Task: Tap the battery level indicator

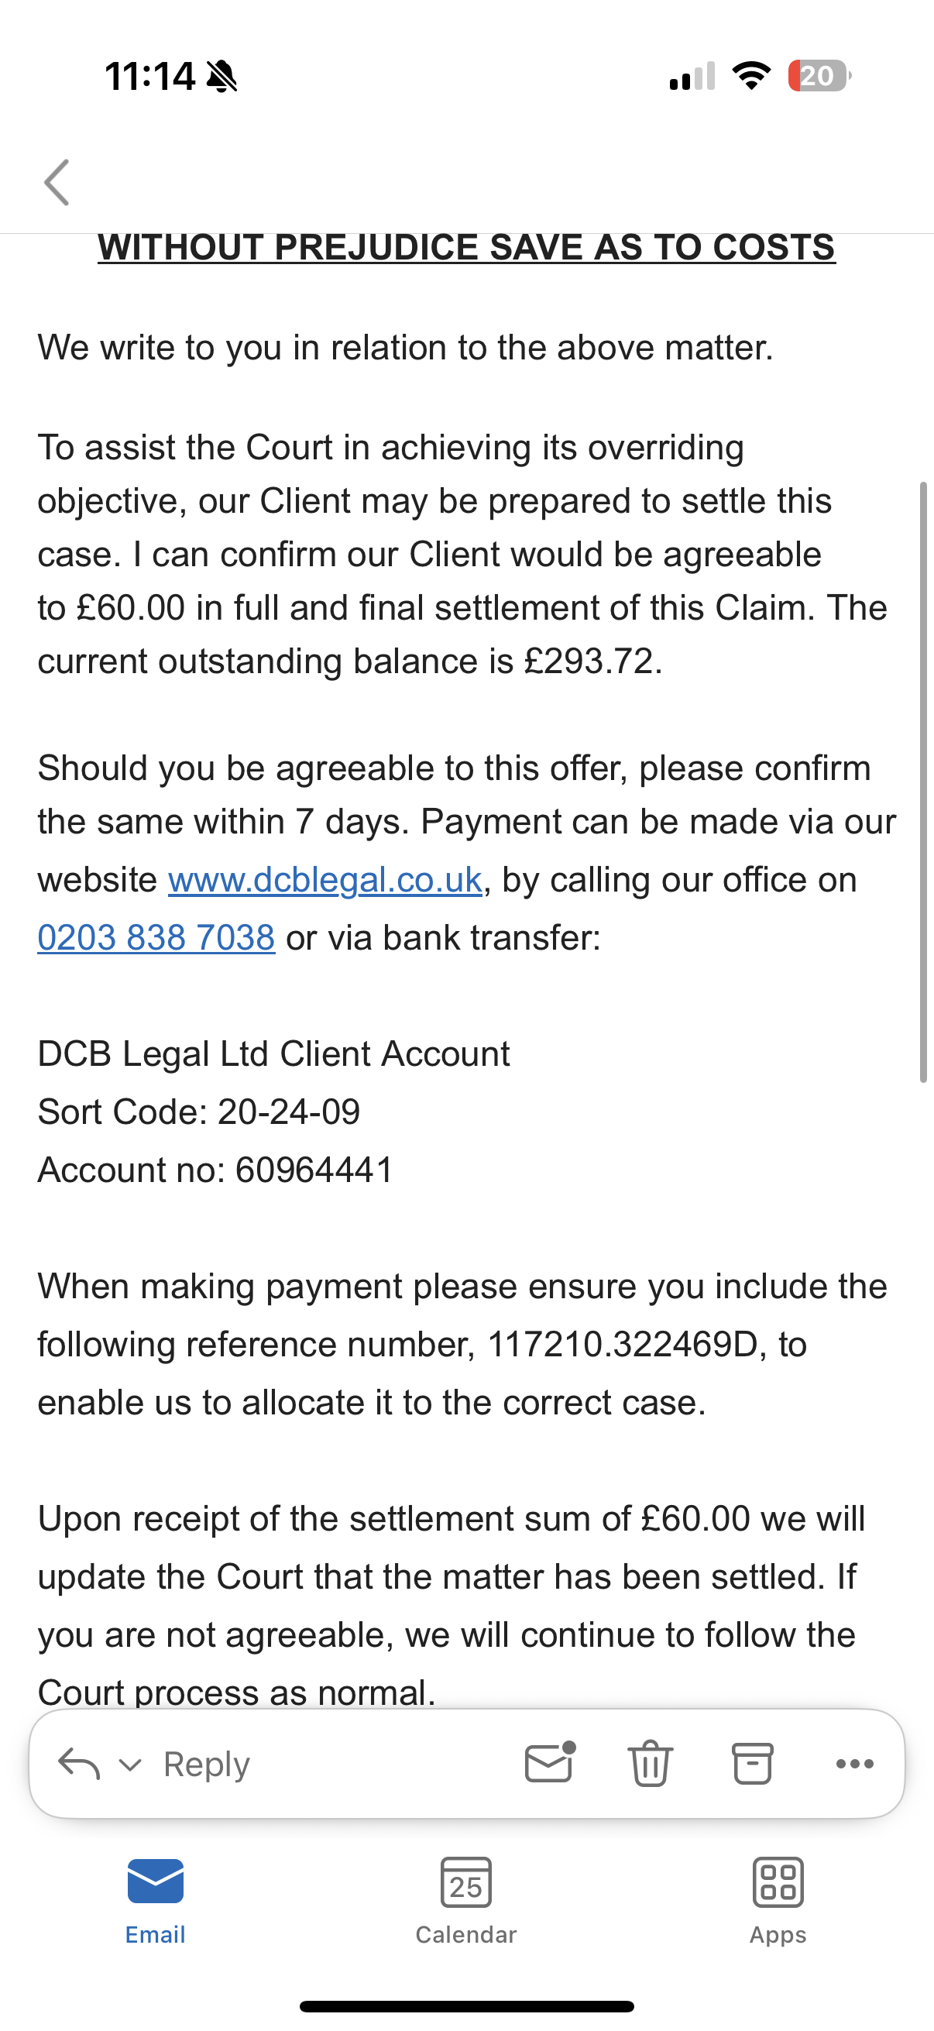Action: point(819,76)
